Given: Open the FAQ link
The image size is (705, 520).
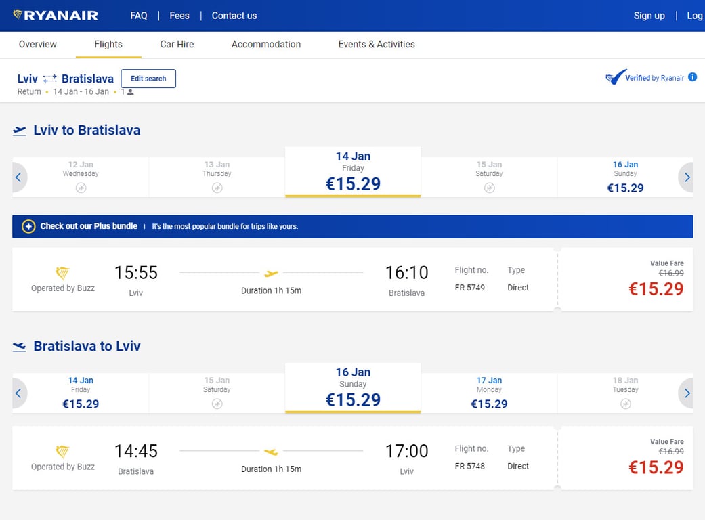Looking at the screenshot, I should (x=139, y=16).
